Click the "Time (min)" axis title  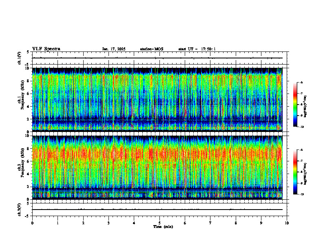pos(163,227)
